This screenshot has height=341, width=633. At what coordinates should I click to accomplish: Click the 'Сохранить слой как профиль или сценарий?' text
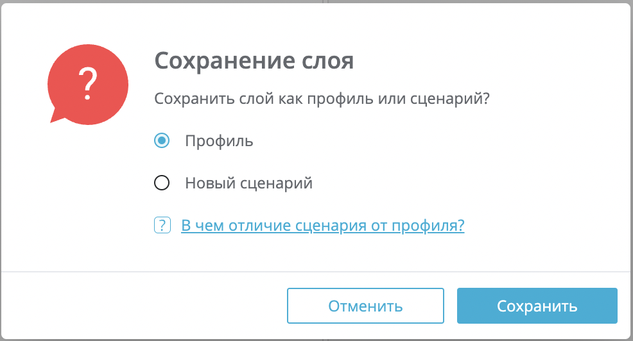(322, 99)
